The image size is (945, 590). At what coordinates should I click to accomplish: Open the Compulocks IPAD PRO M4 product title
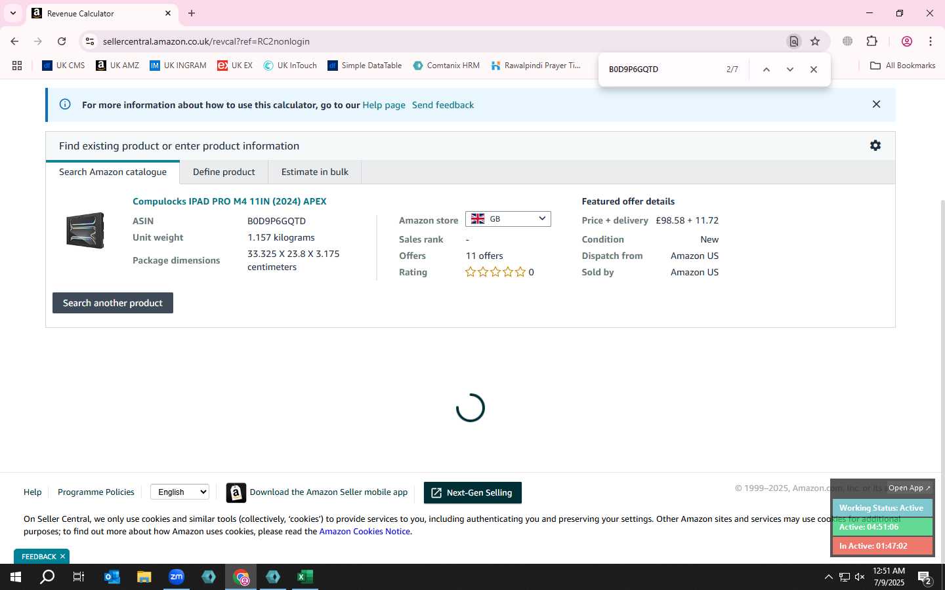tap(230, 201)
